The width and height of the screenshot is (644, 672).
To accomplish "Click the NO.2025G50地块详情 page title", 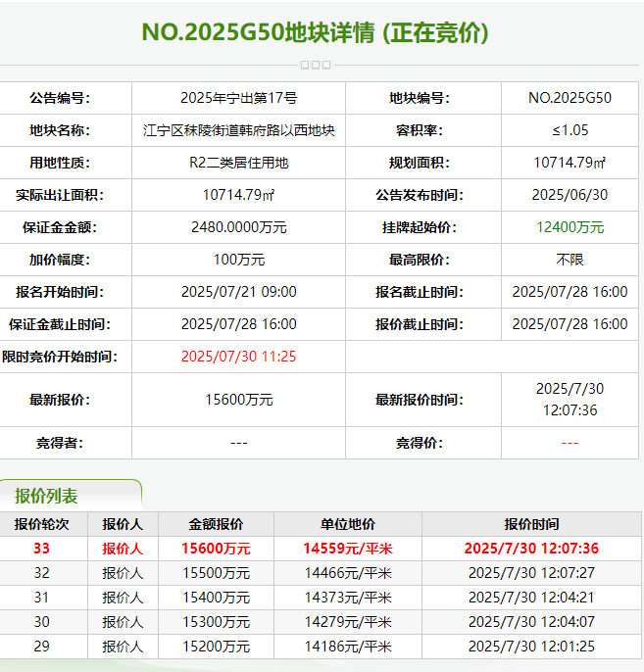I will (x=315, y=32).
